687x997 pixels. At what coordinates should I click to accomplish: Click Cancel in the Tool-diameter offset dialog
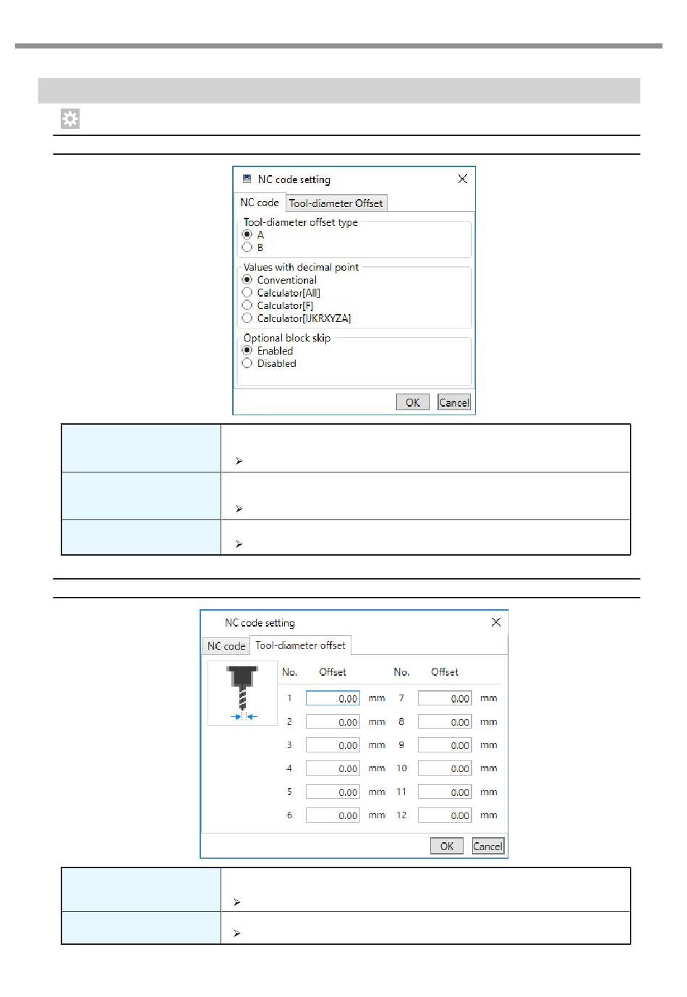tap(488, 846)
